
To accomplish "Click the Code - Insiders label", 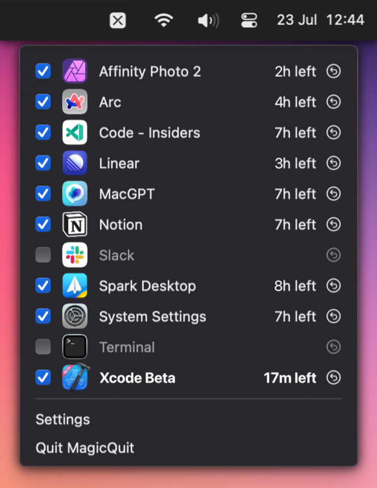I will [149, 133].
